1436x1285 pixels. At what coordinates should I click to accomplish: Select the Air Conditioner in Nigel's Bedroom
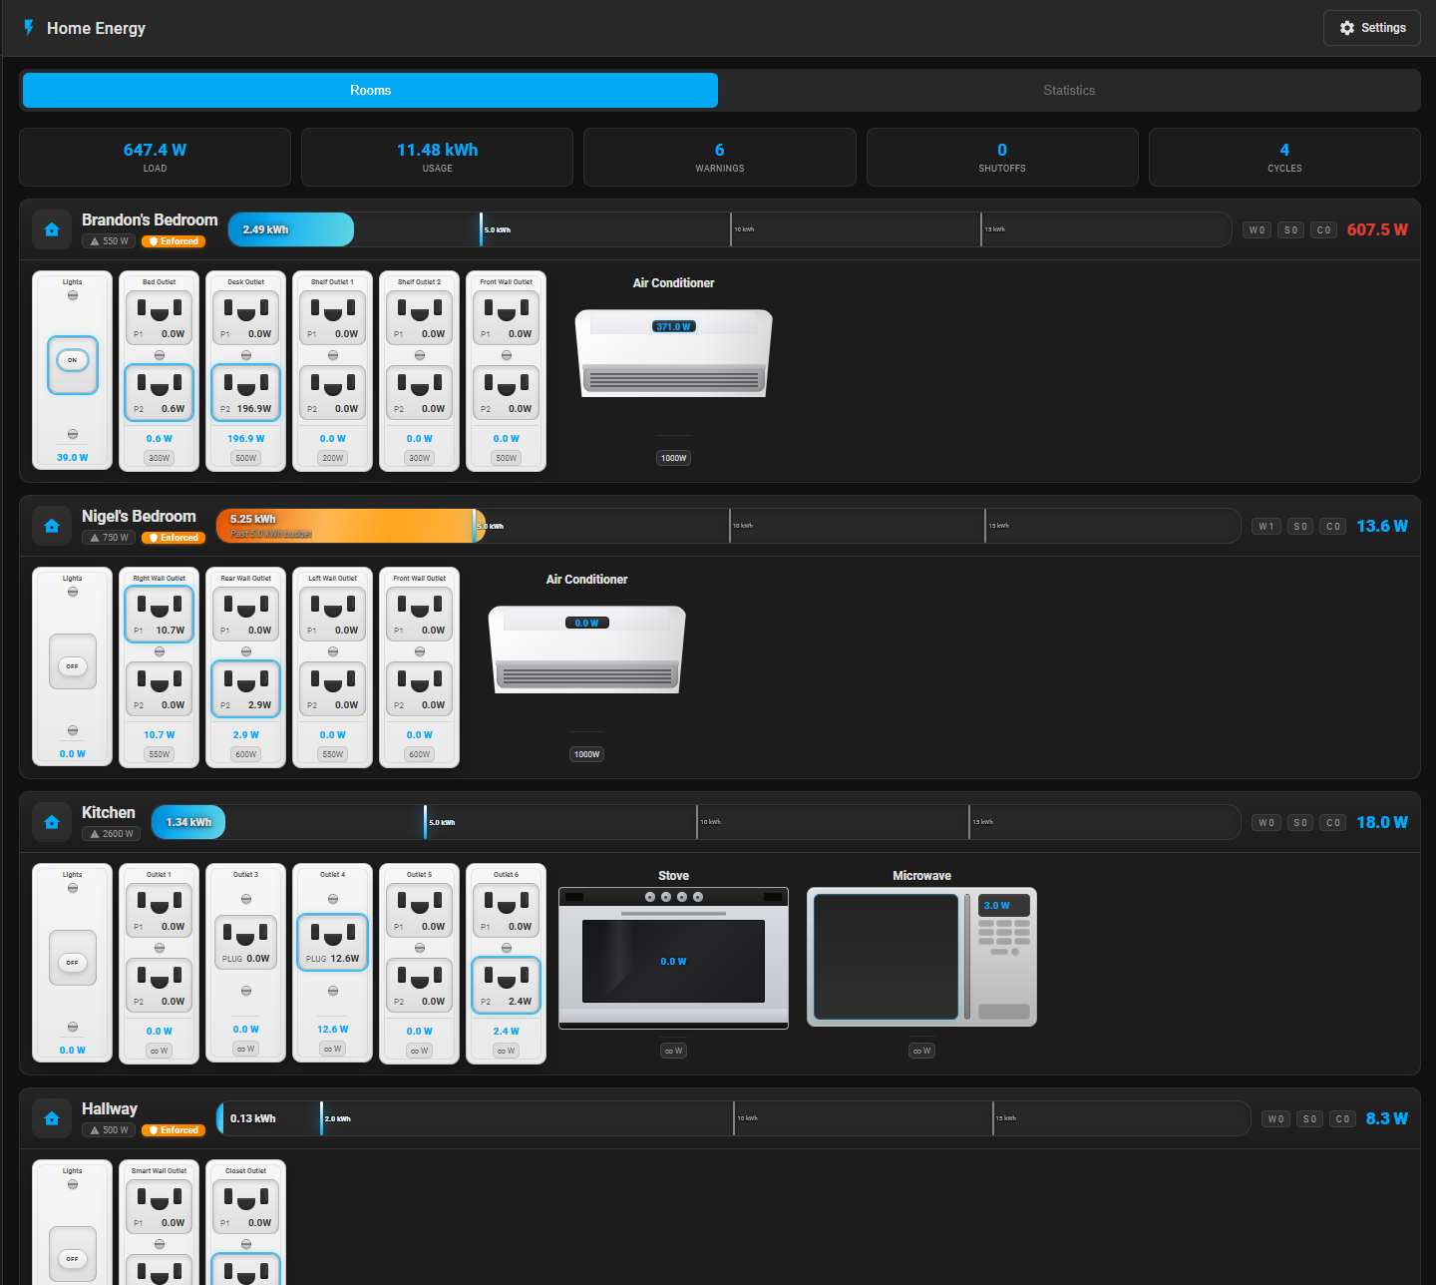[x=587, y=648]
